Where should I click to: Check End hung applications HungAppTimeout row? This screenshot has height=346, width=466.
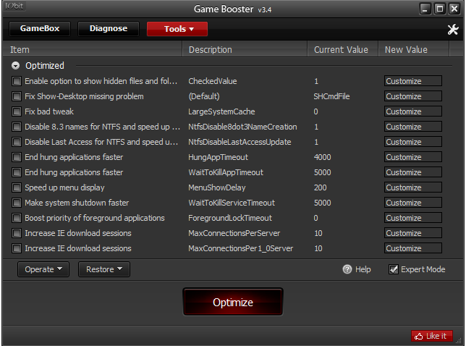pyautogui.click(x=17, y=157)
